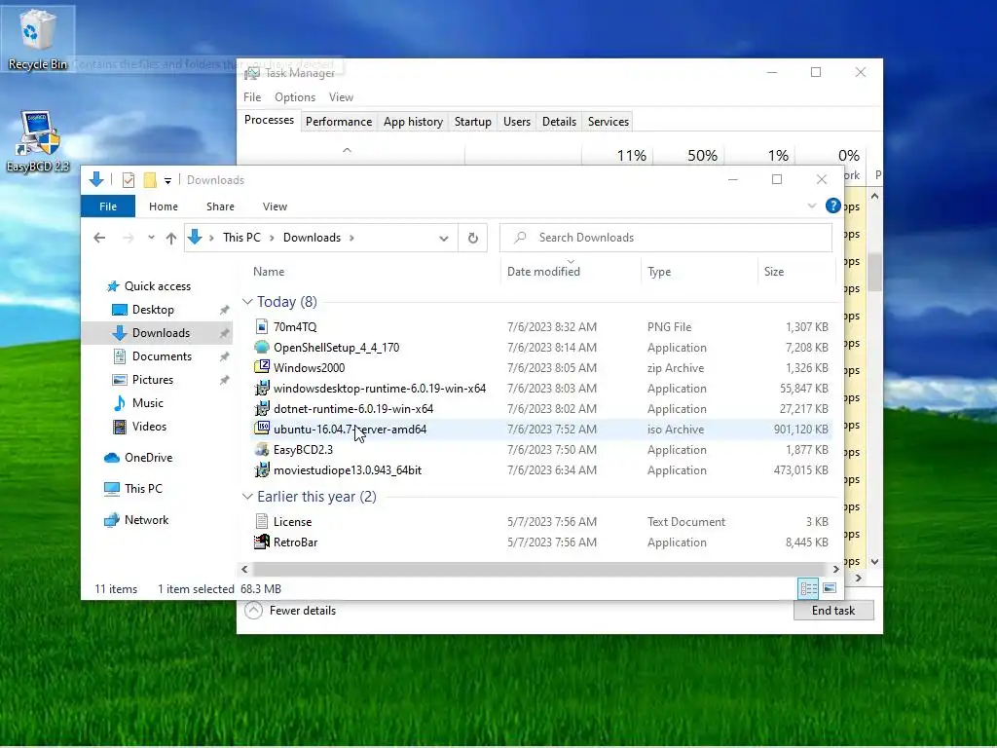Click the Explorer horizontal scrollbar track
This screenshot has height=748, width=997.
coord(539,569)
